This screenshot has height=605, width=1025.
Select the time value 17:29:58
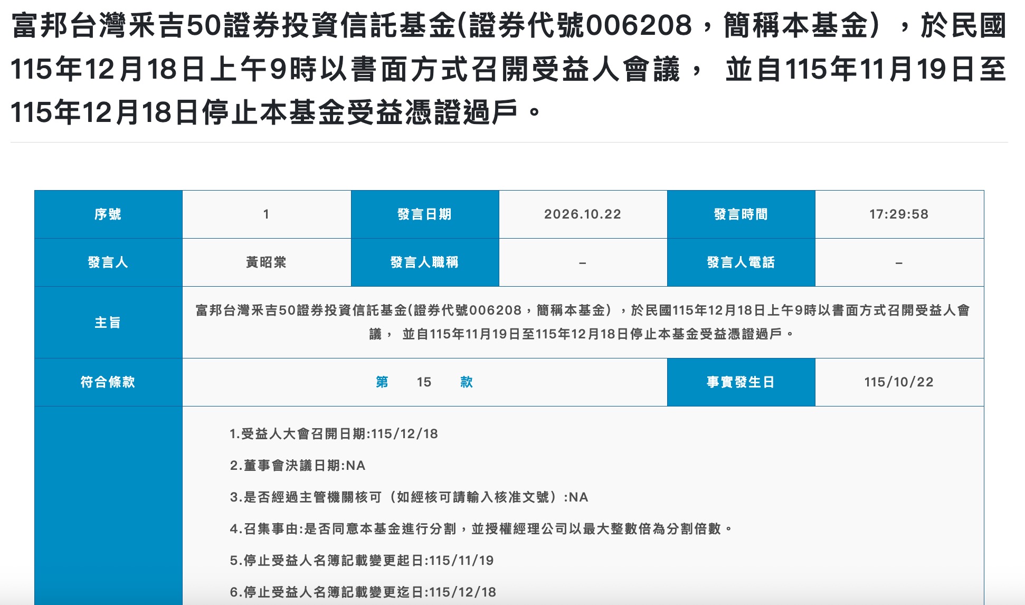click(899, 214)
